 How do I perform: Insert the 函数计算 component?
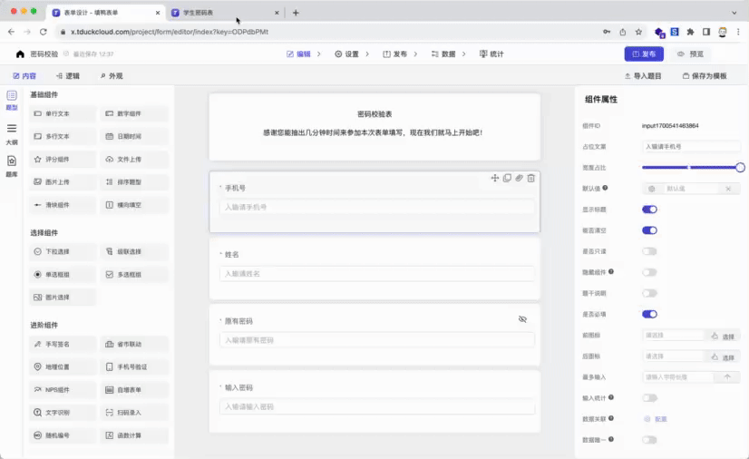click(134, 435)
